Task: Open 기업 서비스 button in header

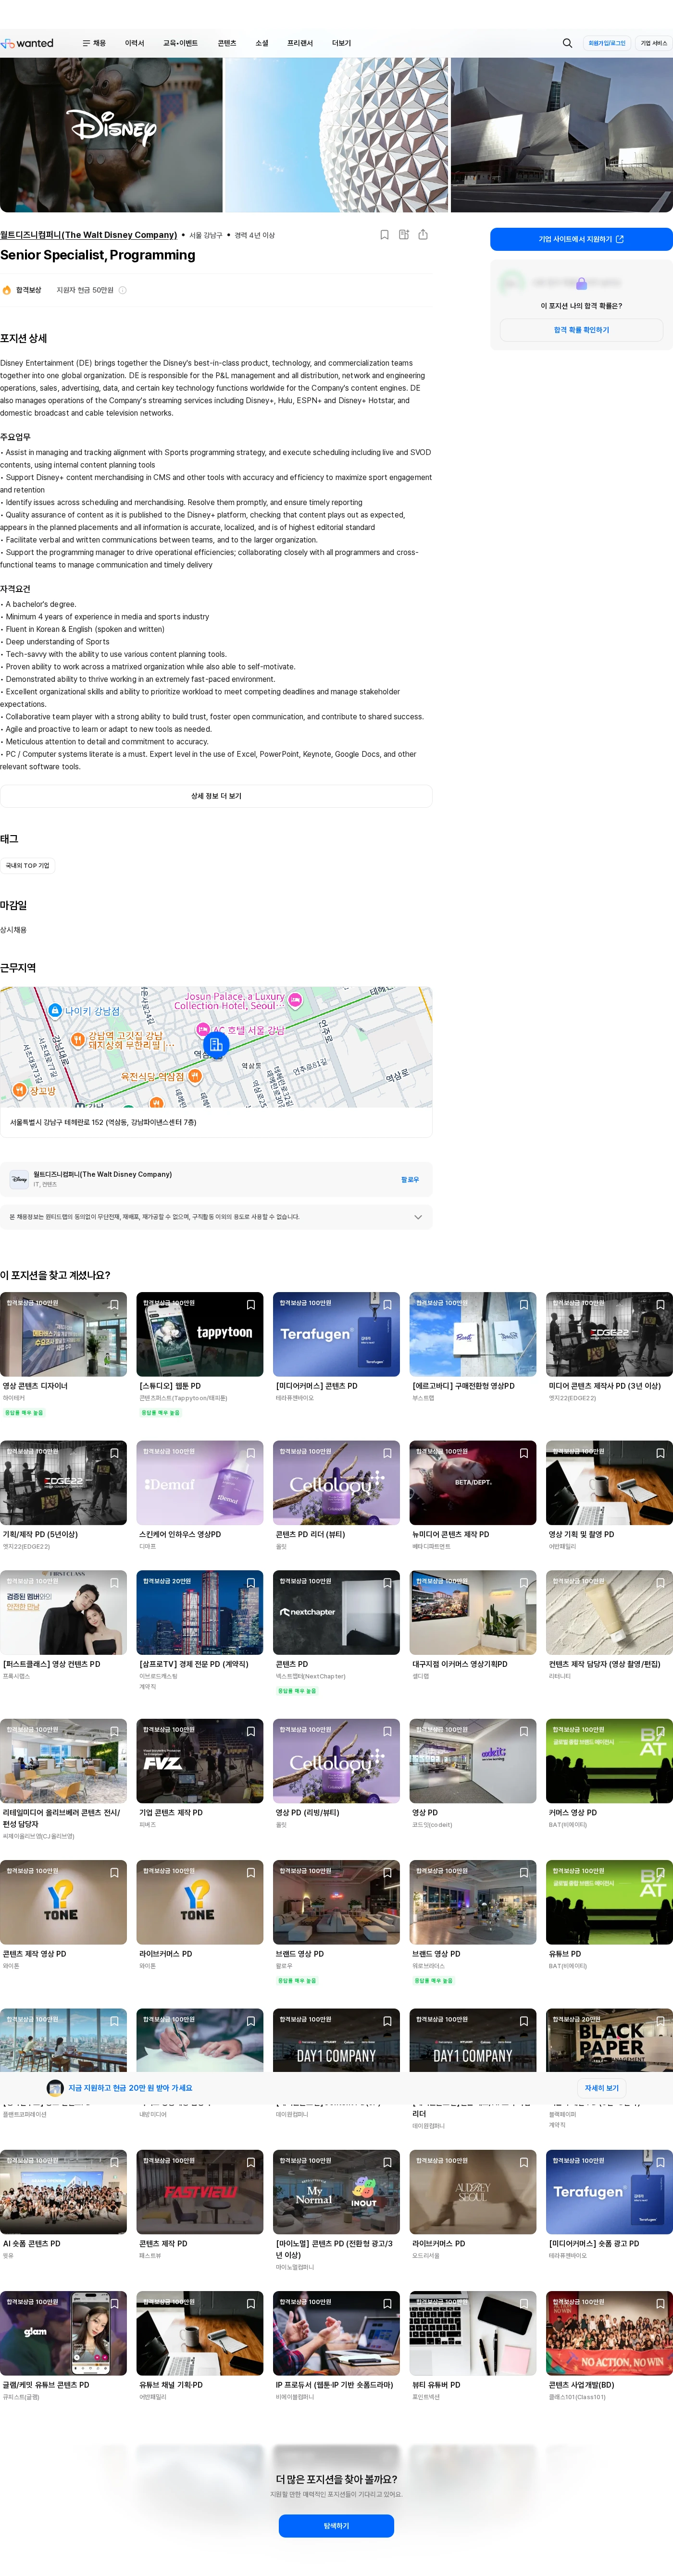Action: 654,43
